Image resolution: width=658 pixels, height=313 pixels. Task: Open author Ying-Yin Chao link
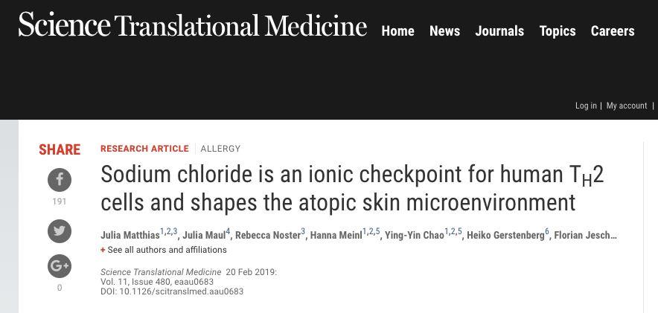coord(414,236)
